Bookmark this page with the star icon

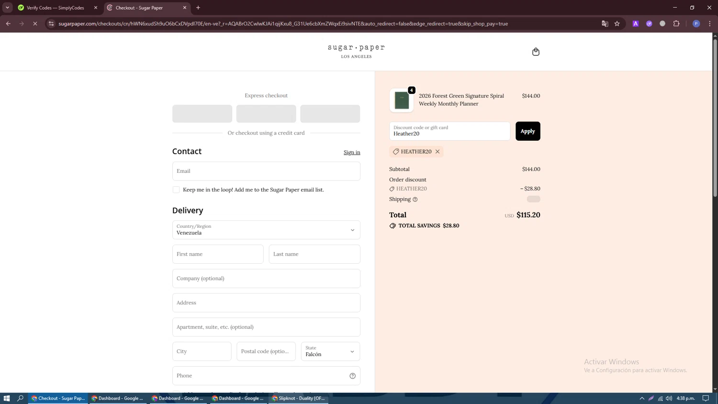pyautogui.click(x=617, y=23)
